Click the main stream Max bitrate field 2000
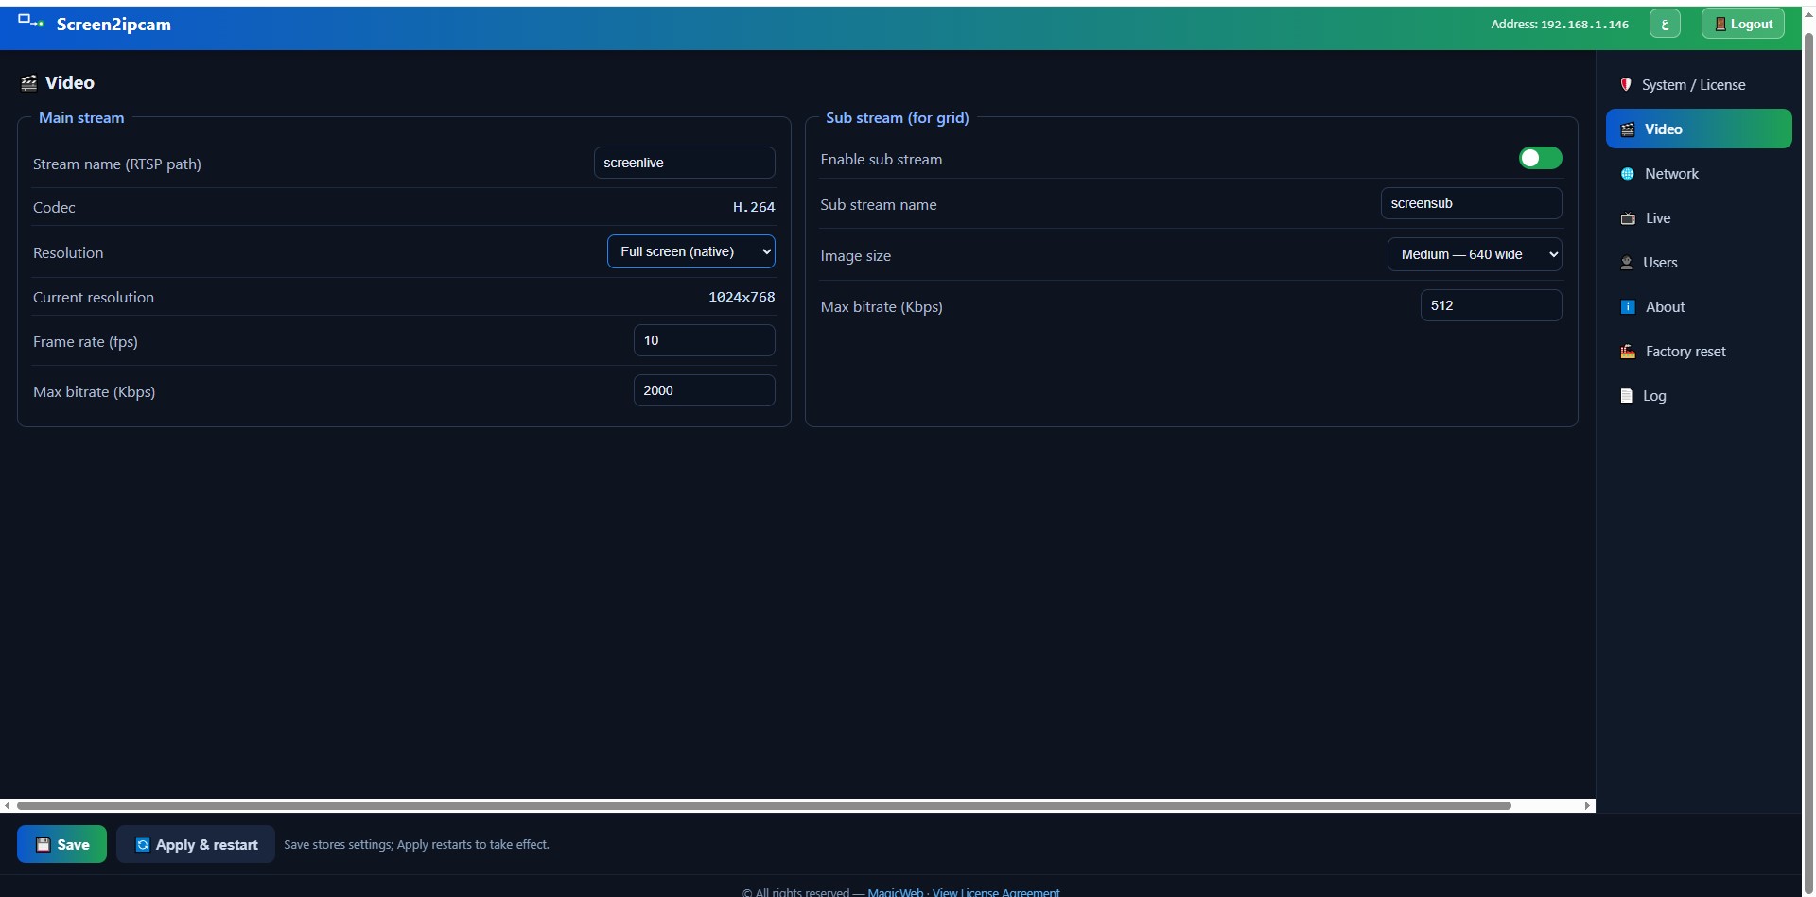Viewport: 1816px width, 897px height. (x=704, y=390)
